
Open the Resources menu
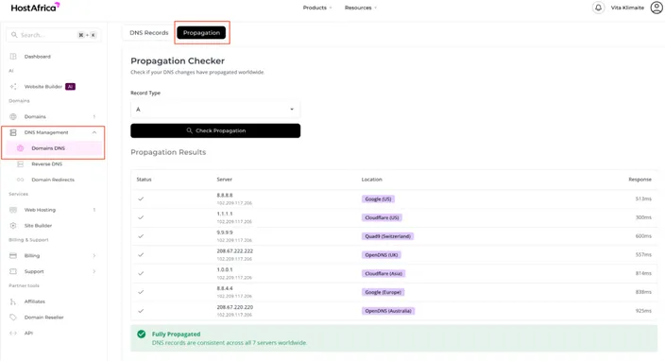tap(361, 8)
